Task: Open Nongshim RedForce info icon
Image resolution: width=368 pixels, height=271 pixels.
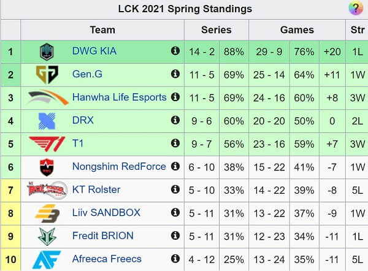Action: click(175, 166)
